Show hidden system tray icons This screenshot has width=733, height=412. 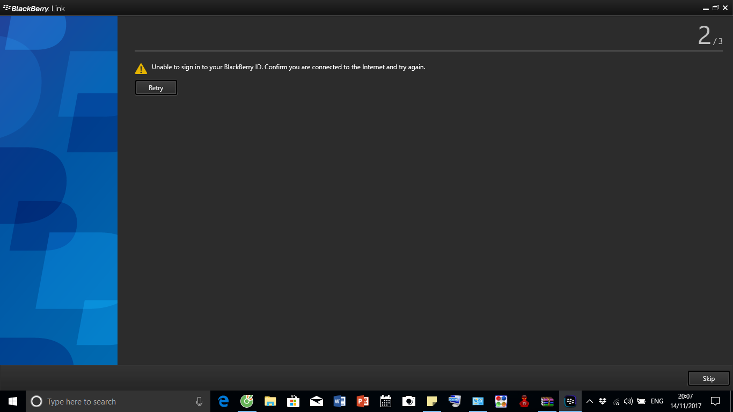tap(590, 401)
